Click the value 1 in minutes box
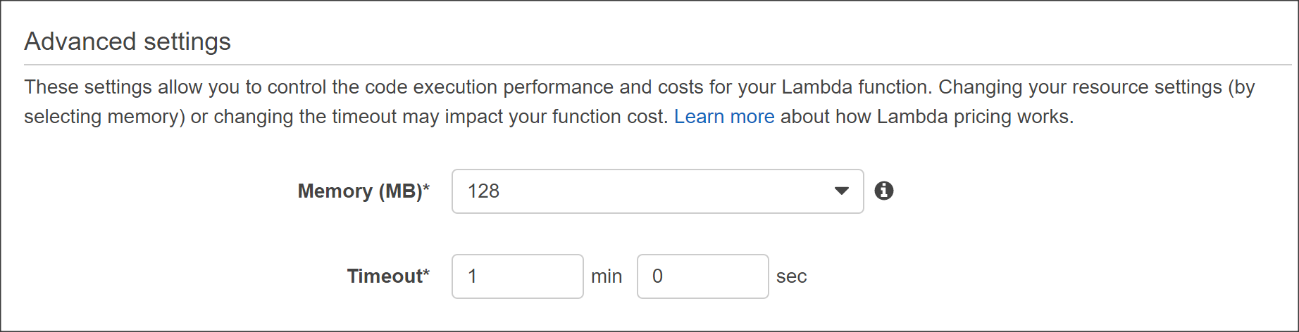 (x=472, y=276)
